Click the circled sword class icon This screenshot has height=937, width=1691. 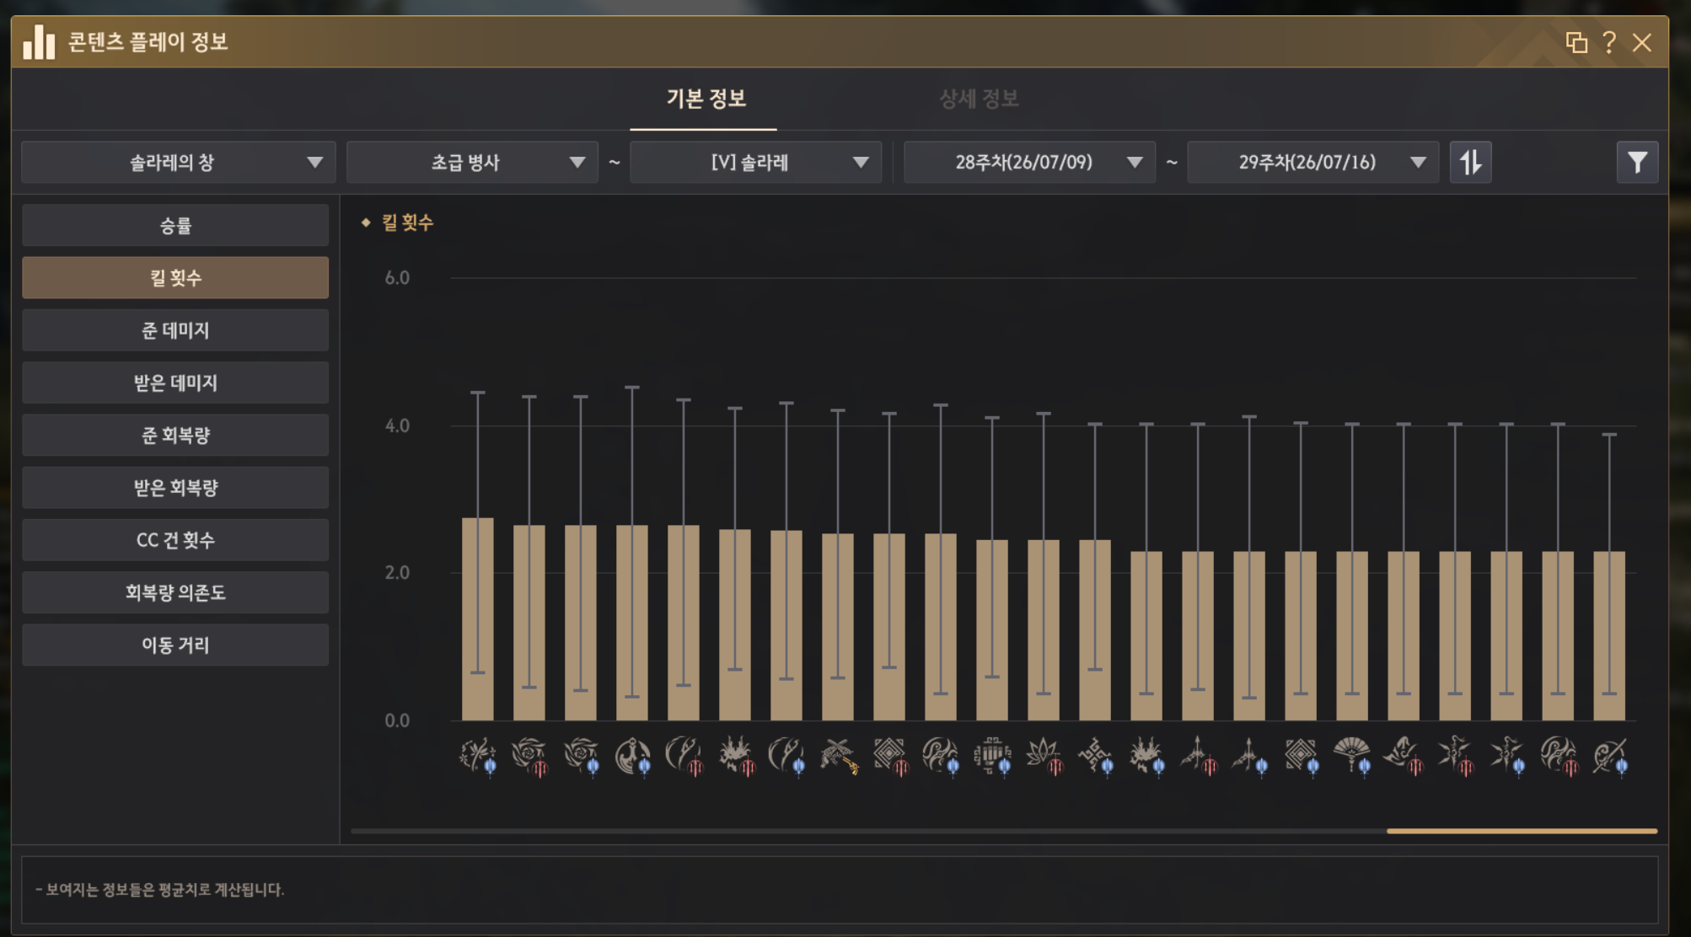click(x=1609, y=755)
